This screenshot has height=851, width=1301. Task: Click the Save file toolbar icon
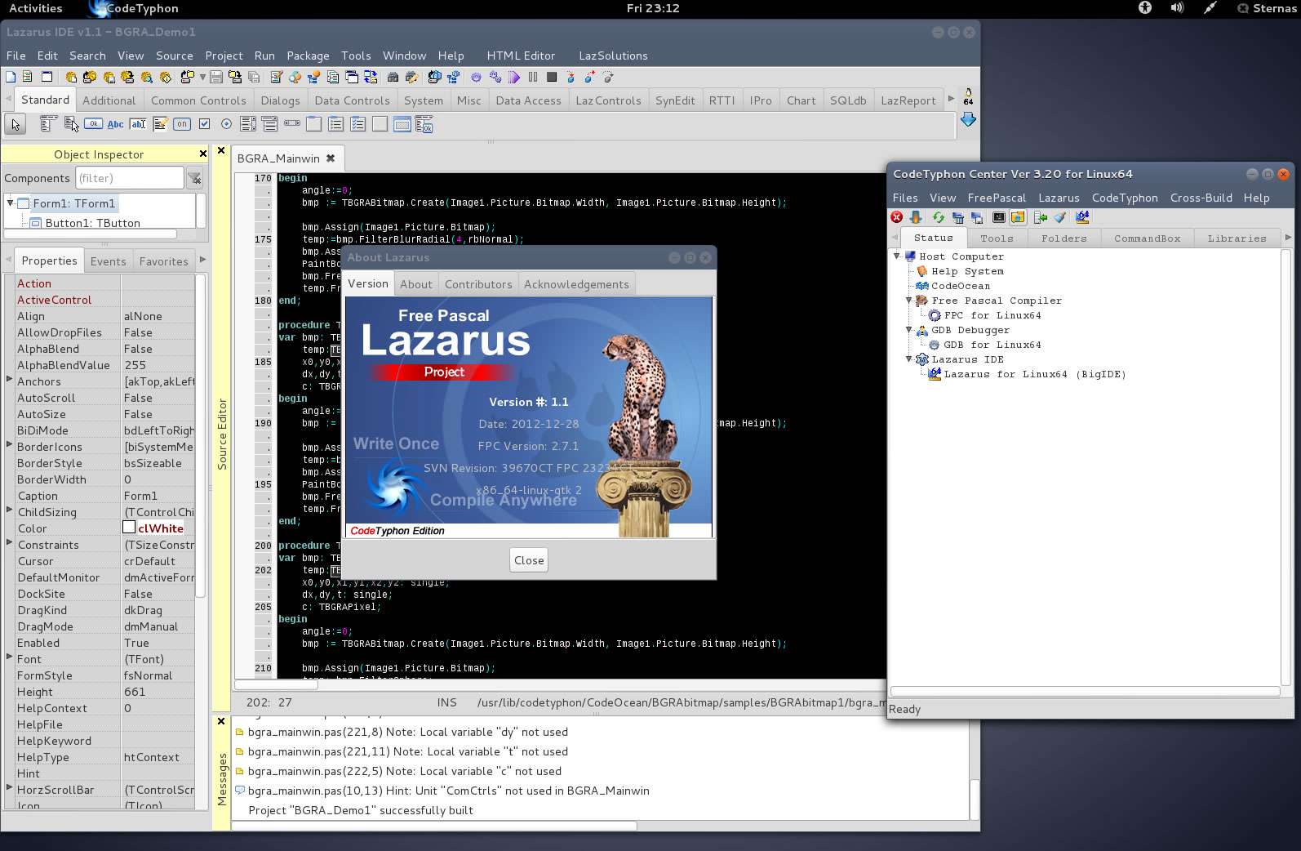pos(216,77)
